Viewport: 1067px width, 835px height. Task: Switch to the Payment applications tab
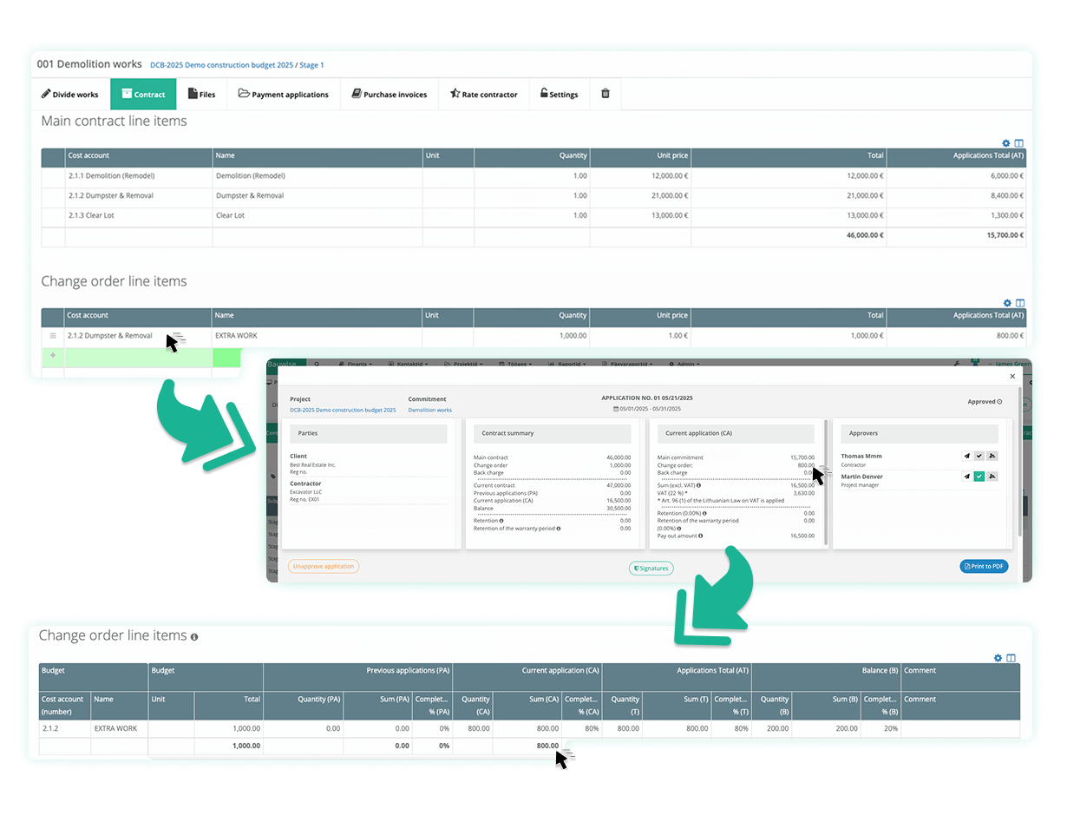[x=284, y=94]
